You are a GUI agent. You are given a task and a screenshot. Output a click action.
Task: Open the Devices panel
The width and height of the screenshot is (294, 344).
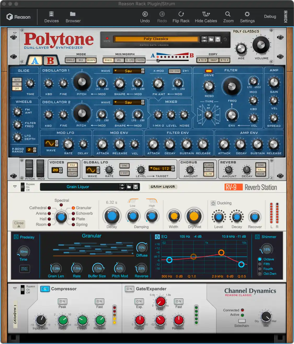coord(51,17)
